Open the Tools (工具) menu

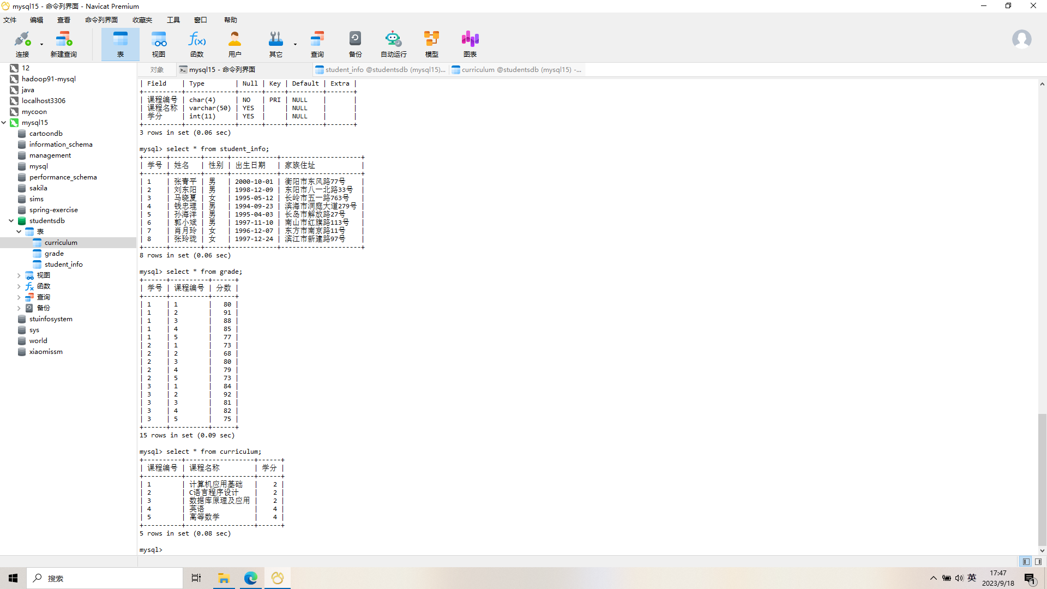coord(173,20)
